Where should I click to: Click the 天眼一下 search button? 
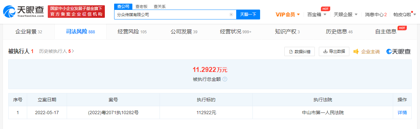(248, 15)
